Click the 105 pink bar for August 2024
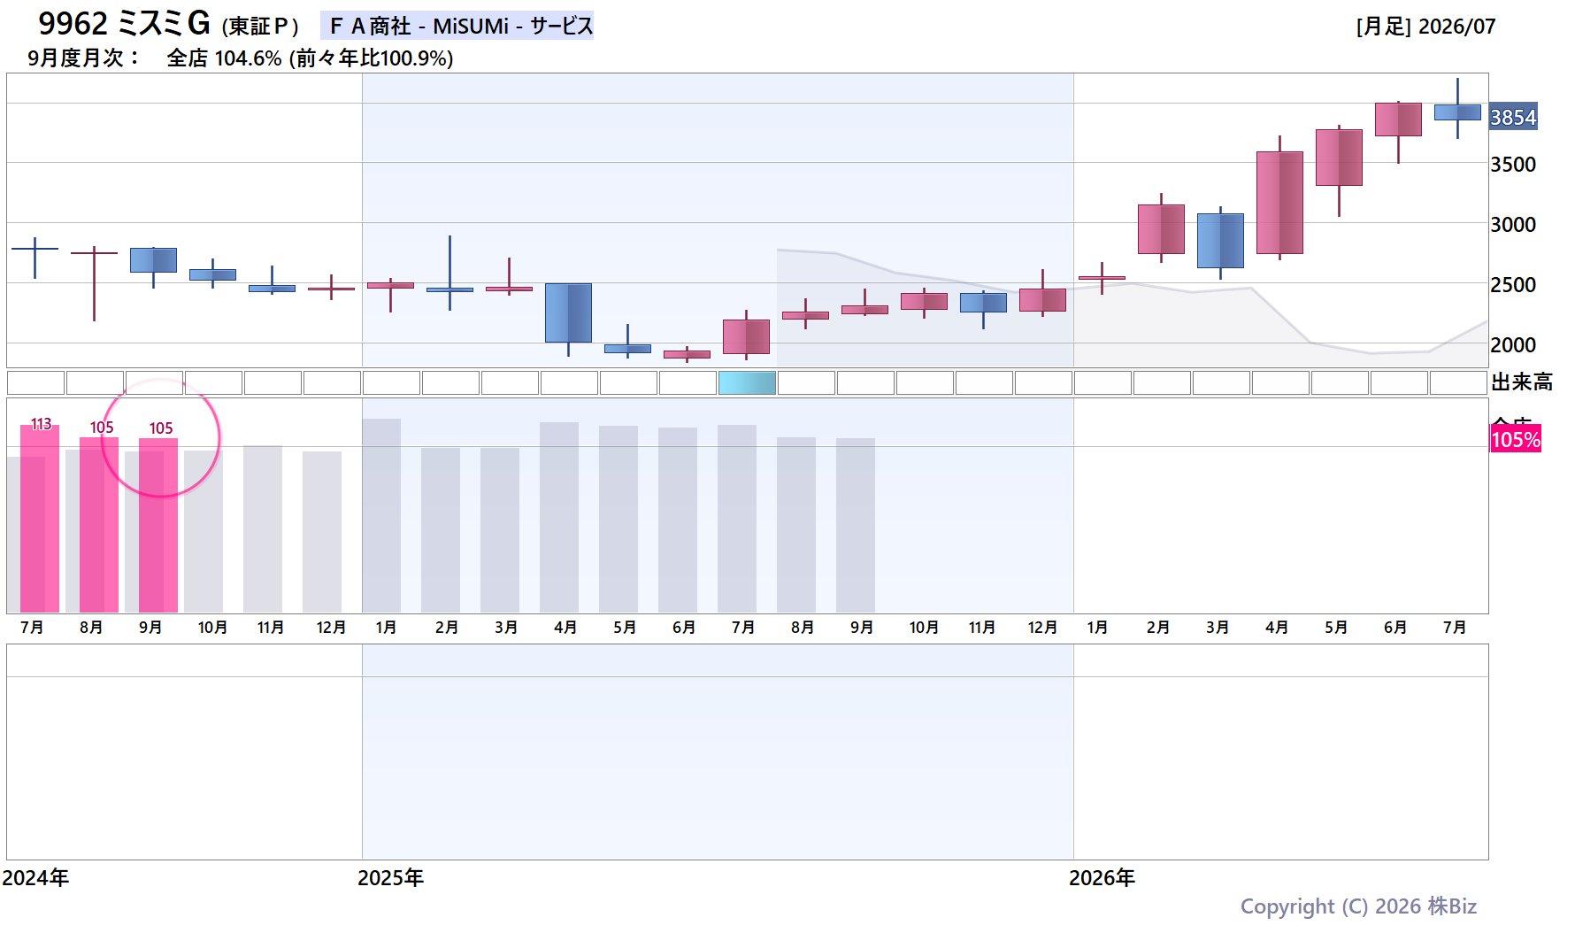 tap(99, 525)
